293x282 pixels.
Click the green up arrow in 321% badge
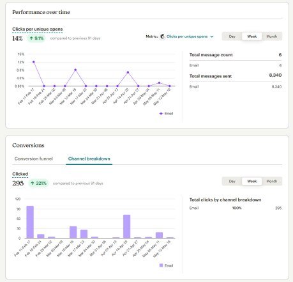tap(33, 183)
